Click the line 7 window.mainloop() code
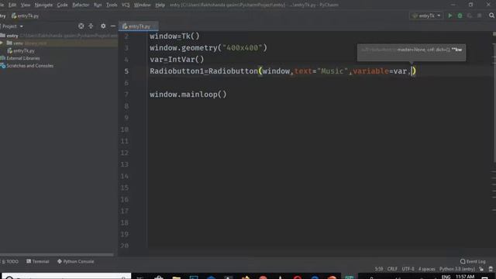The width and height of the screenshot is (496, 279). pyautogui.click(x=188, y=95)
